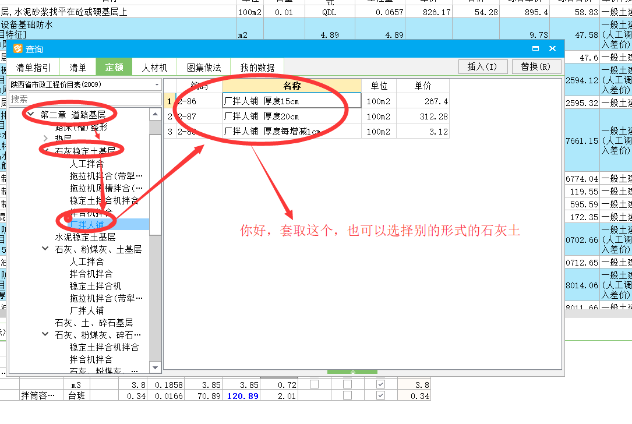Viewport: 632px width, 424px height.
Task: Click the 搜索 search field
Action: [x=84, y=99]
